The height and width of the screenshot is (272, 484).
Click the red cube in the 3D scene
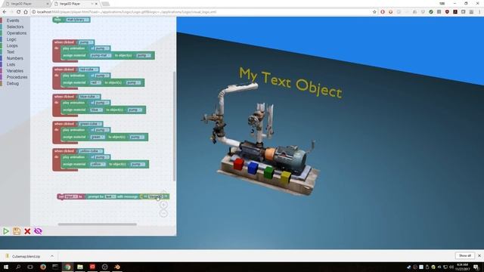tap(238, 164)
